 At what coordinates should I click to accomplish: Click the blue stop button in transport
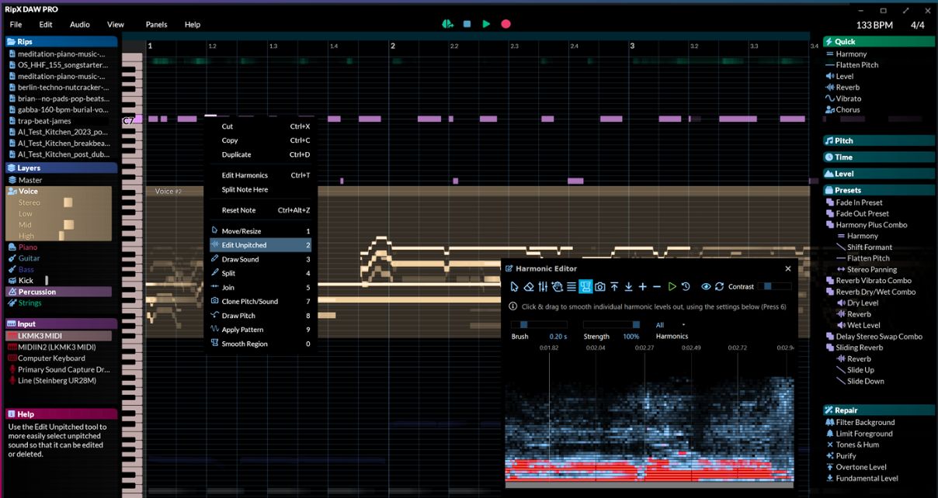click(x=467, y=24)
